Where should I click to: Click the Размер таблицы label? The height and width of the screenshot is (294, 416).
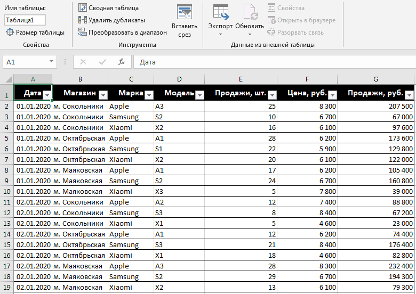pos(40,32)
